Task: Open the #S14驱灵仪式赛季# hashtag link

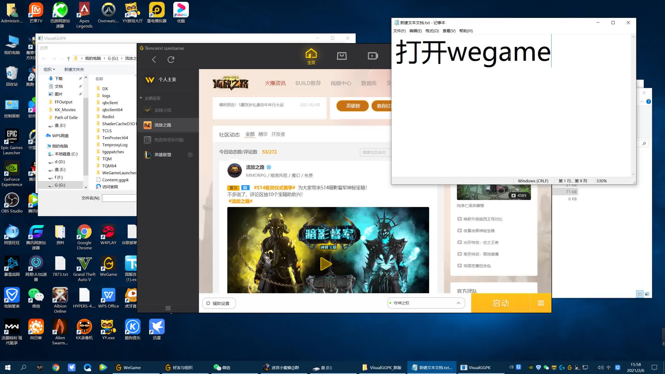Action: point(275,188)
